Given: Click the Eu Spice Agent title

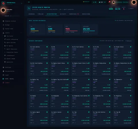Looking at the screenshot, I should pos(35,112).
